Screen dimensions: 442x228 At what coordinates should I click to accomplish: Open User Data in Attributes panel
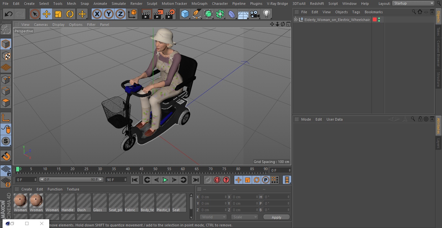pos(334,119)
